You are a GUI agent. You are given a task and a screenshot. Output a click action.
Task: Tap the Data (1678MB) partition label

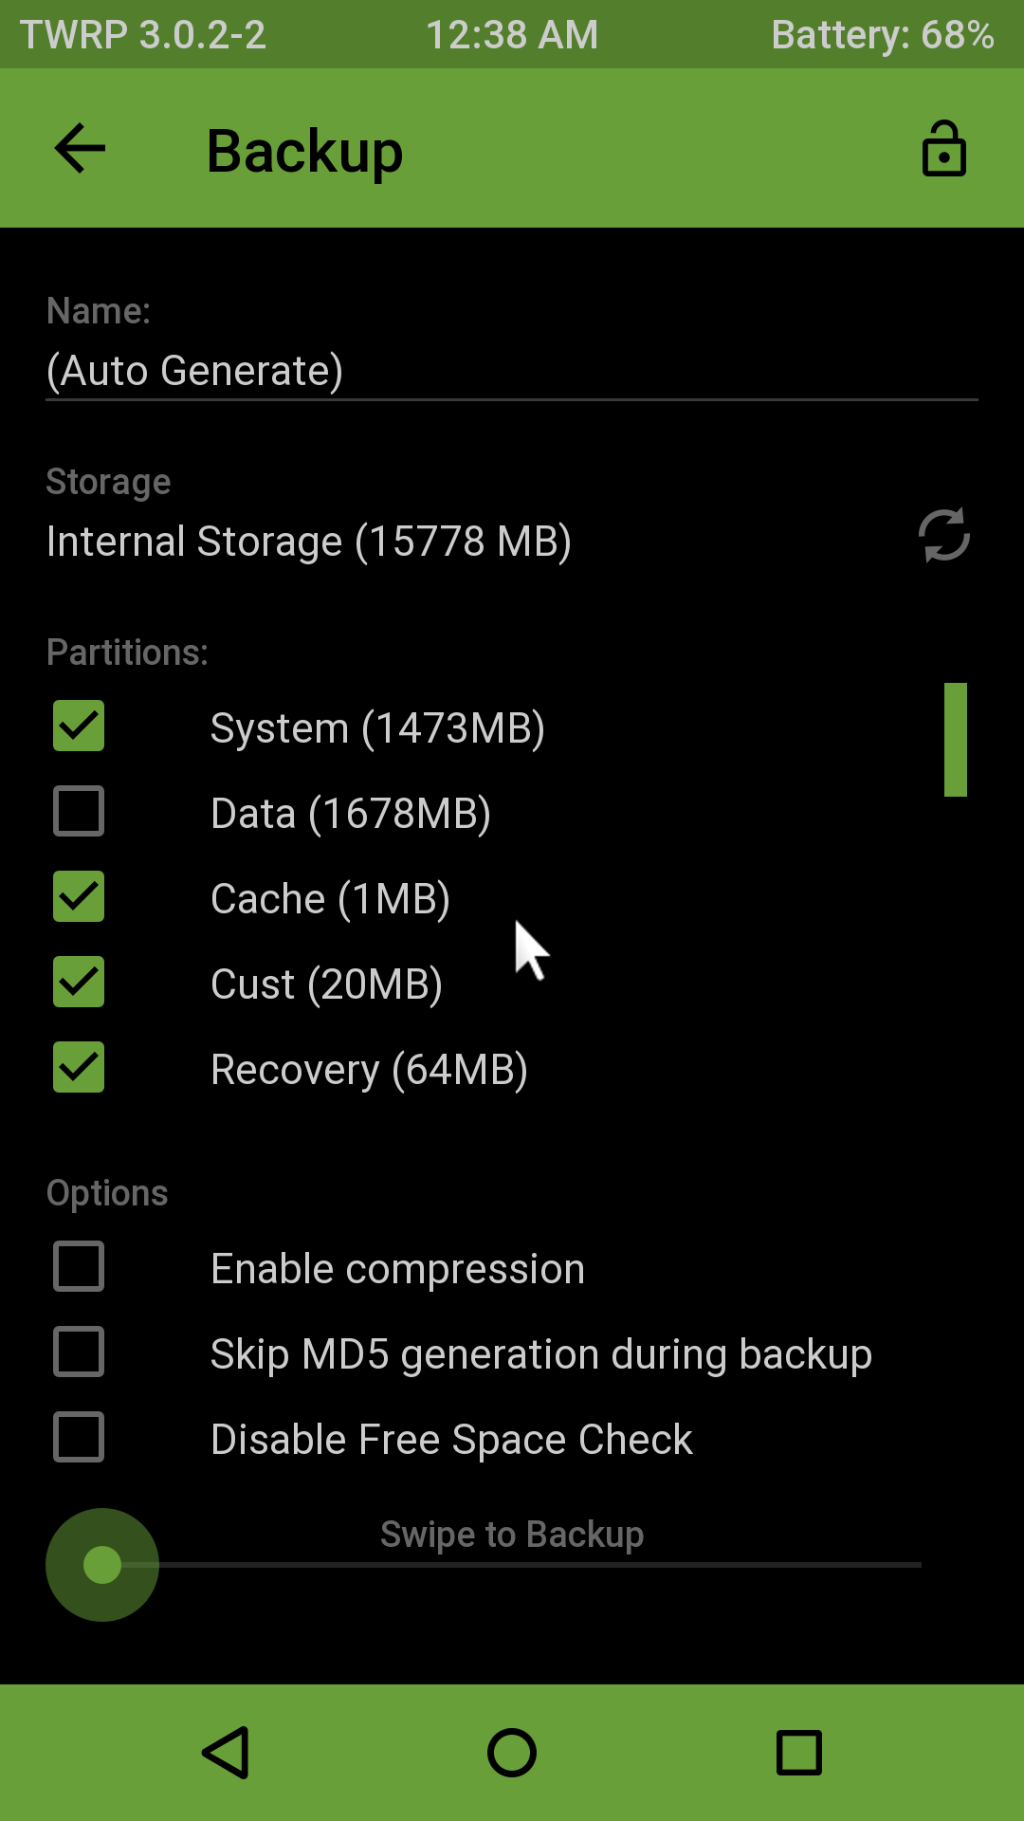(x=351, y=814)
